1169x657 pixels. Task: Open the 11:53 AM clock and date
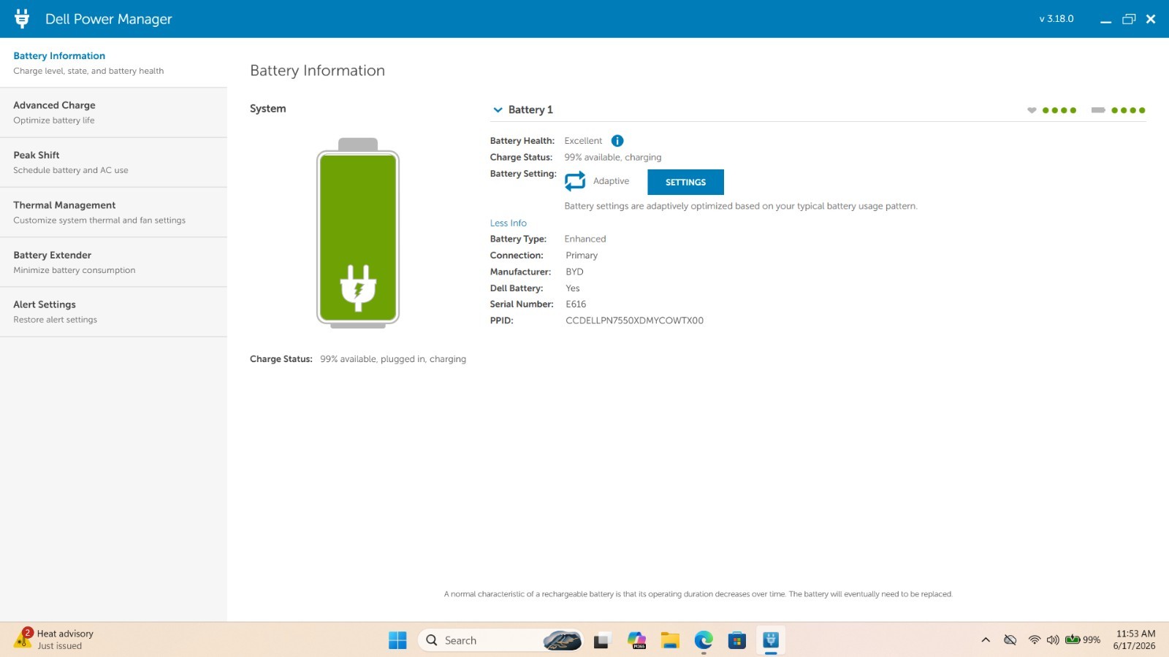click(x=1135, y=639)
